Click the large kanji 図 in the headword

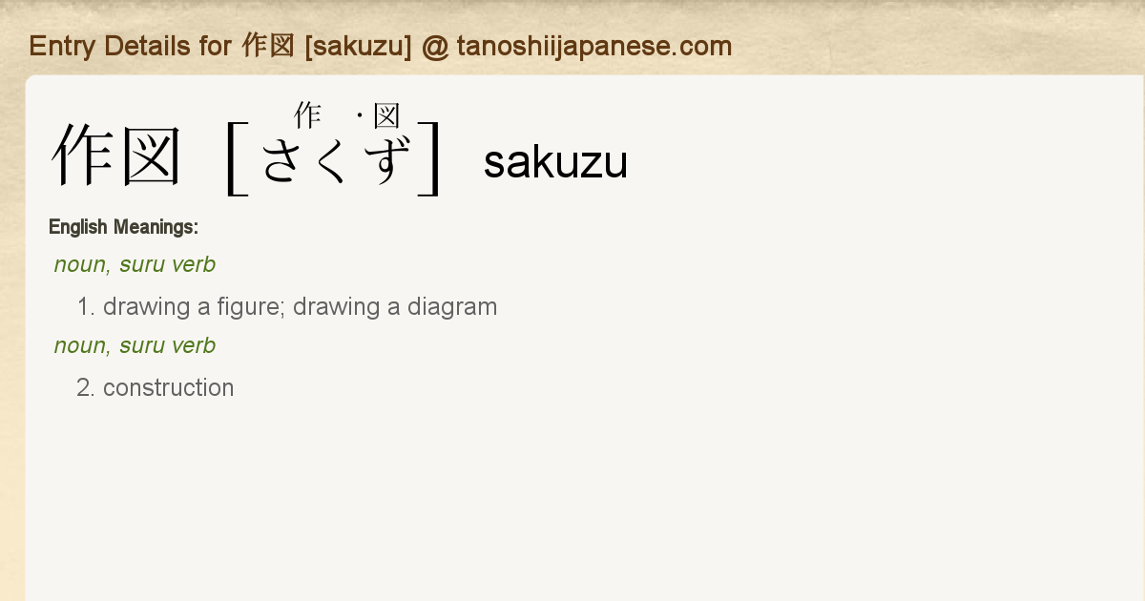tap(151, 156)
